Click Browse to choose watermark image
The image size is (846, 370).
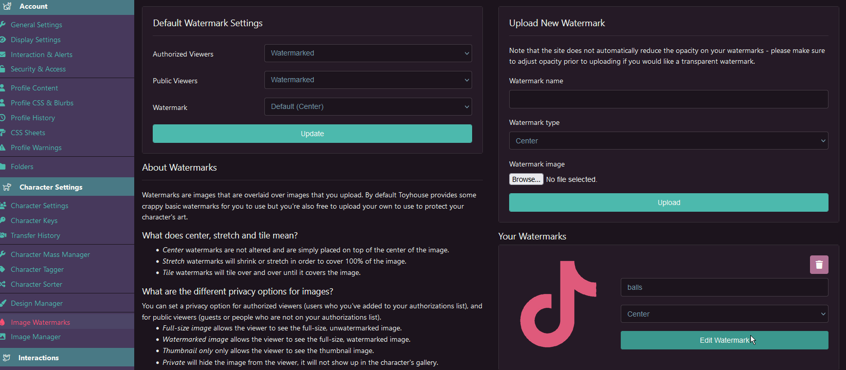526,179
